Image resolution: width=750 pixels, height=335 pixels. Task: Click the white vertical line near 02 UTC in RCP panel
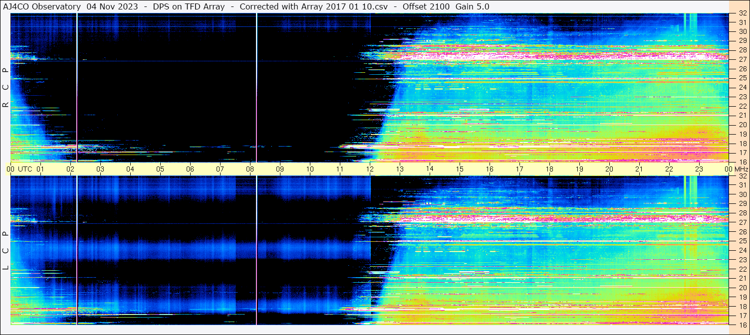click(x=77, y=85)
